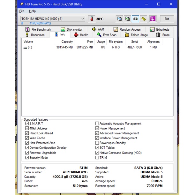This screenshot has width=195, height=195.
Task: Click the purple down-arrow icon
Action: 153,19
